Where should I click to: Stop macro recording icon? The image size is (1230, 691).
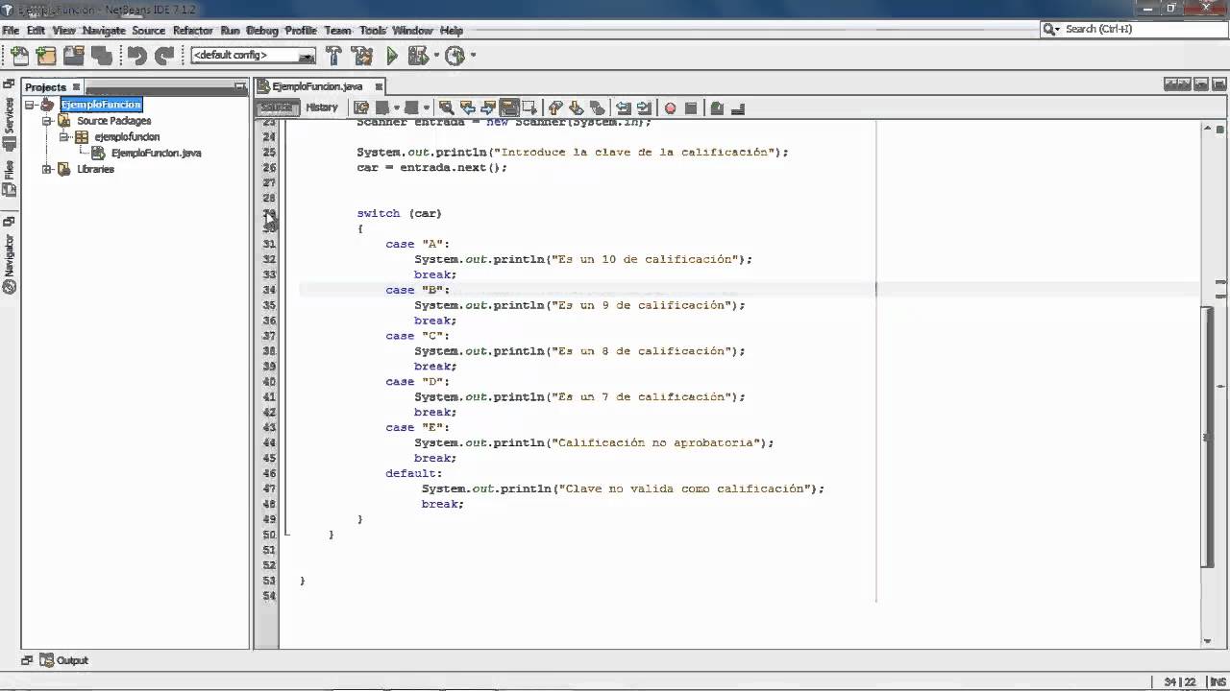690,107
